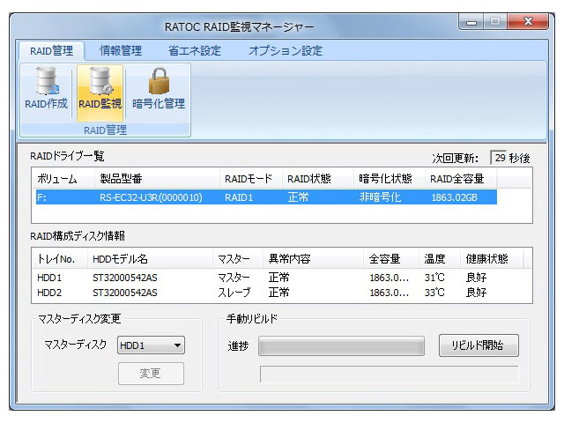Select the F: volume row

[266, 197]
